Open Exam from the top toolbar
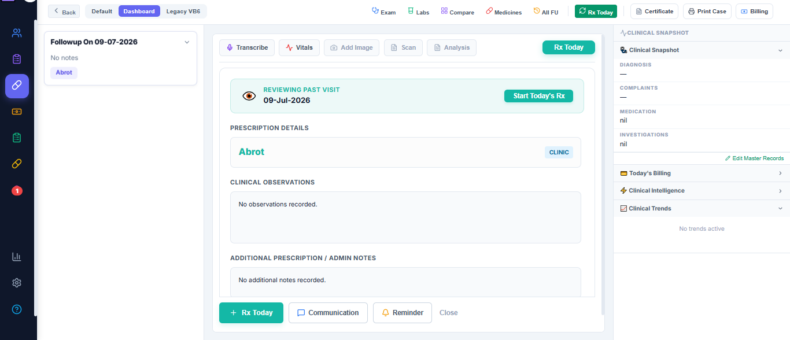This screenshot has width=790, height=340. 383,12
